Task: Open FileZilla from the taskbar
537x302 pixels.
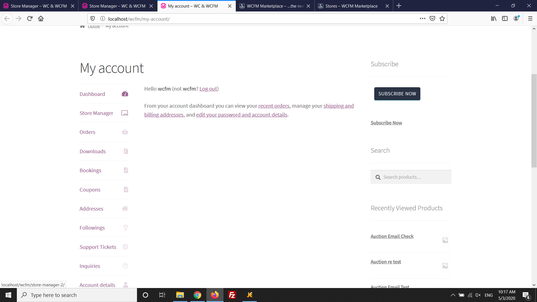Action: (232, 295)
